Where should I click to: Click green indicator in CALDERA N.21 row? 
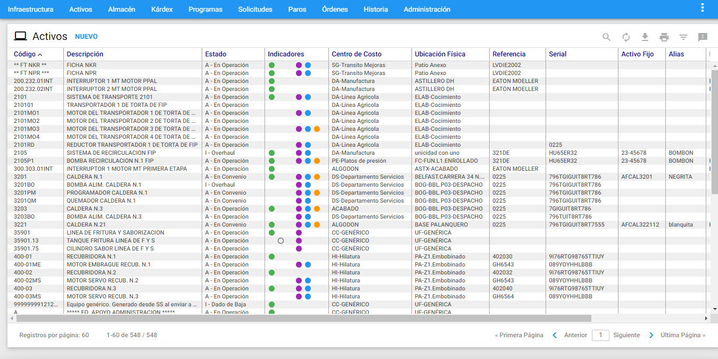[271, 224]
